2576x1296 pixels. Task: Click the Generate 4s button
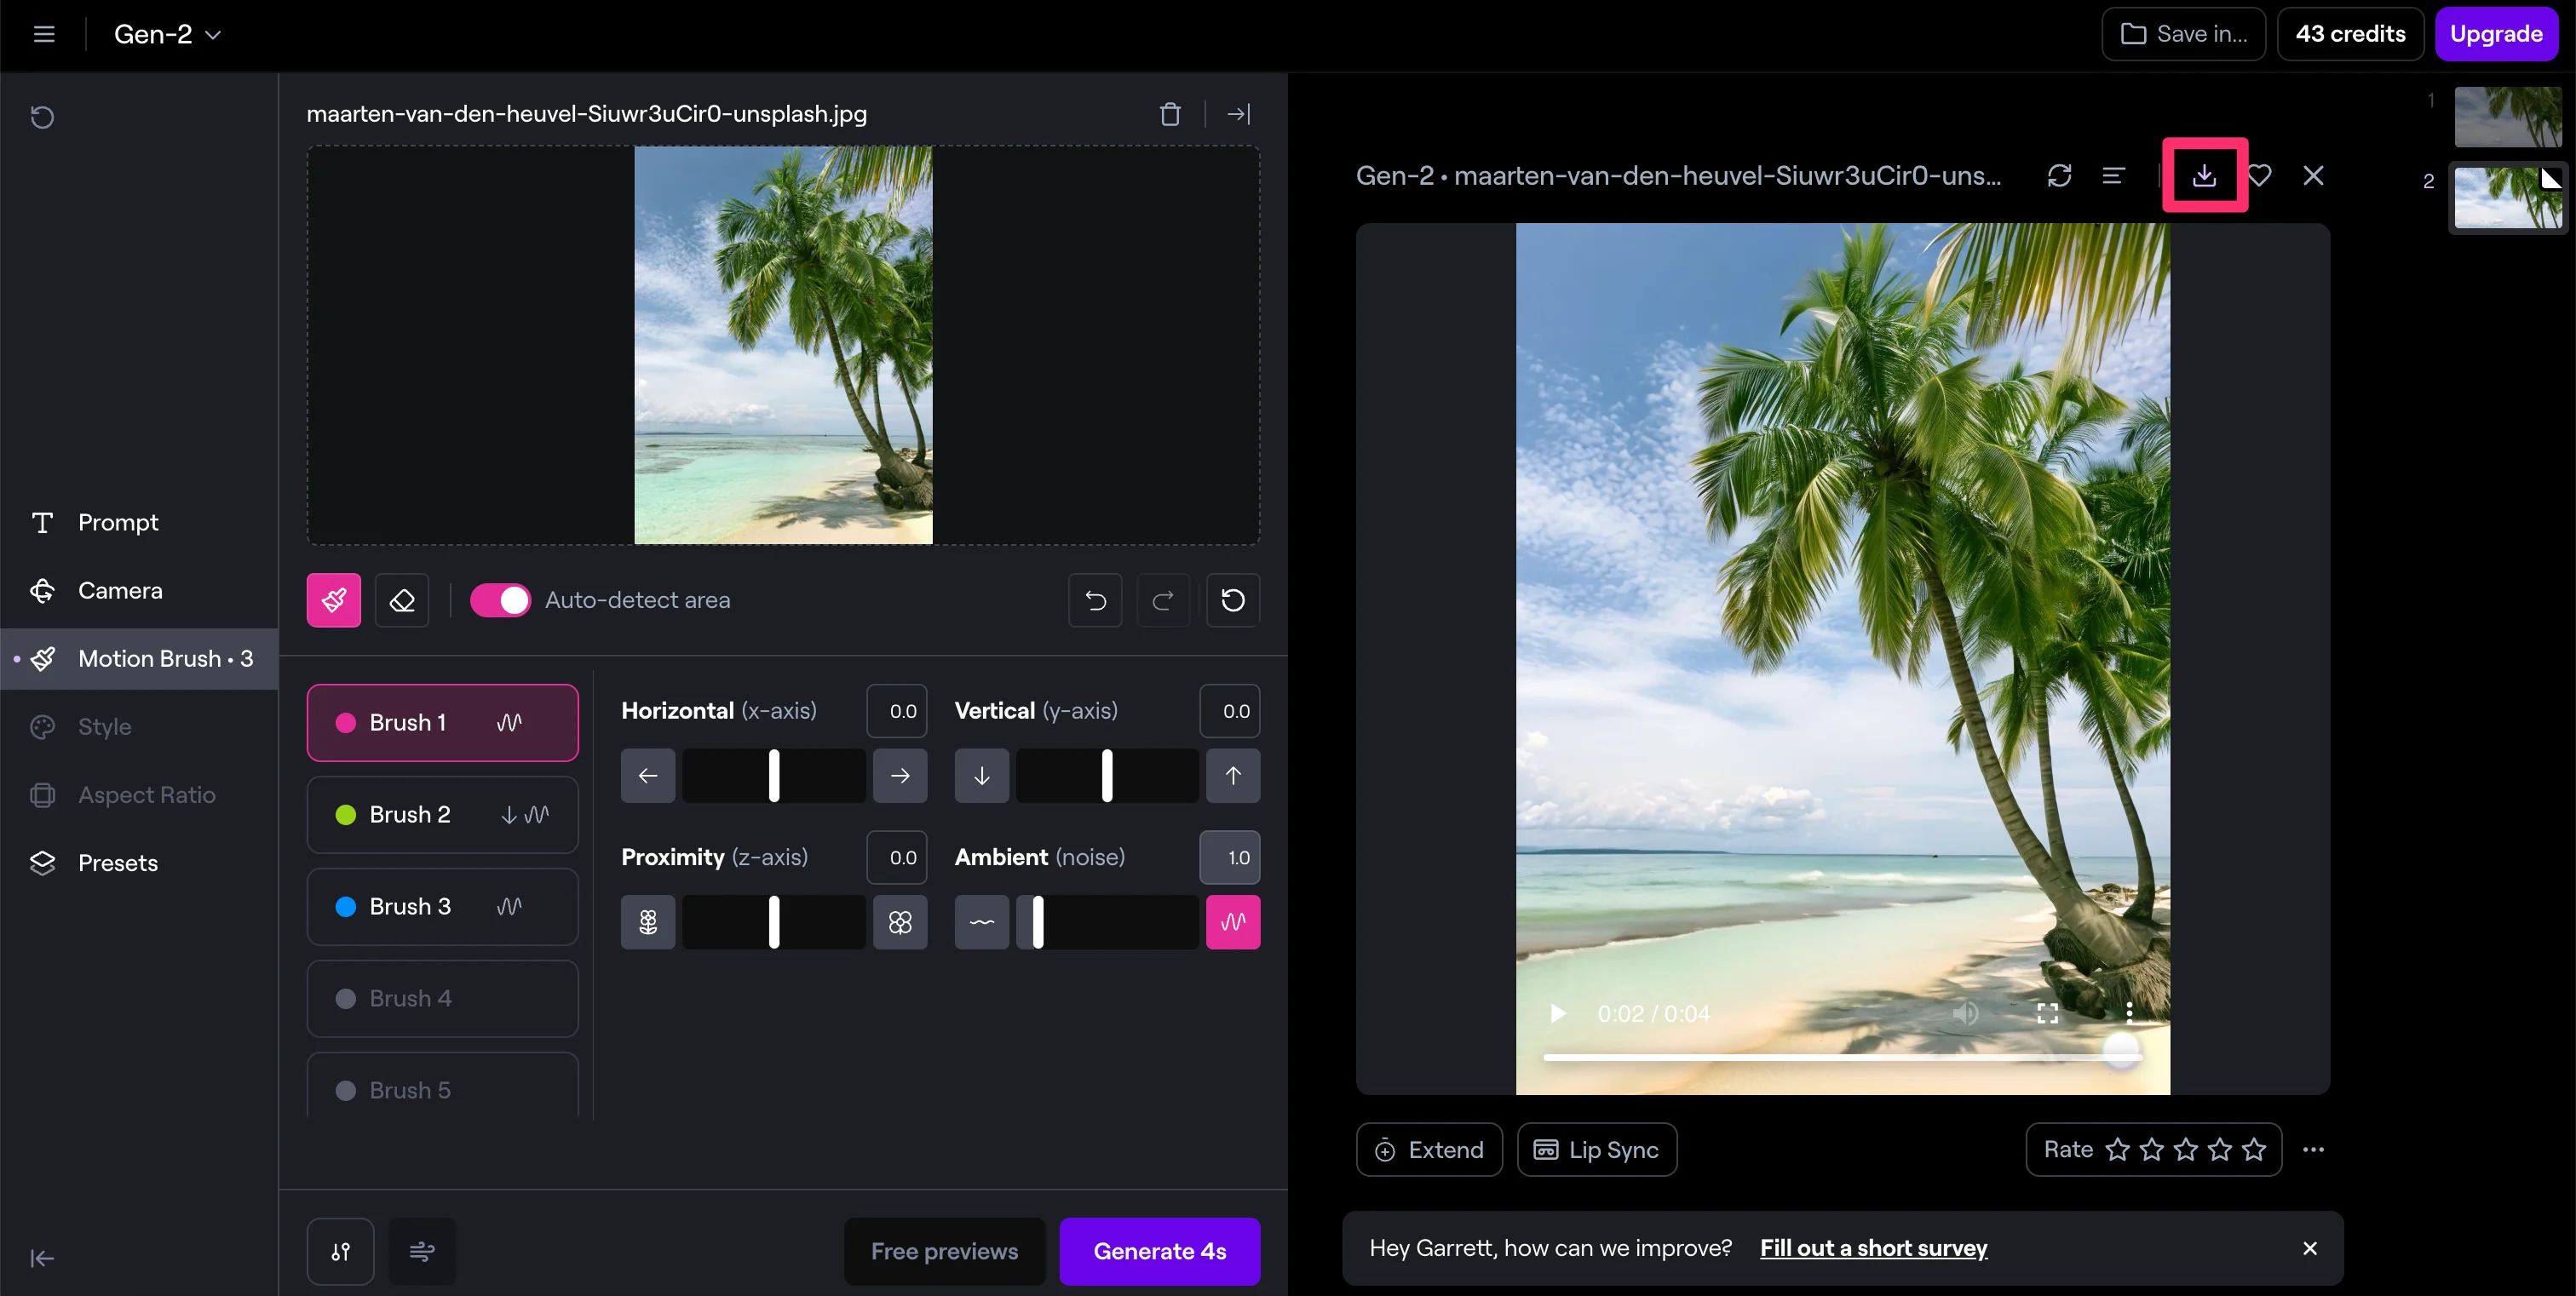pyautogui.click(x=1159, y=1251)
